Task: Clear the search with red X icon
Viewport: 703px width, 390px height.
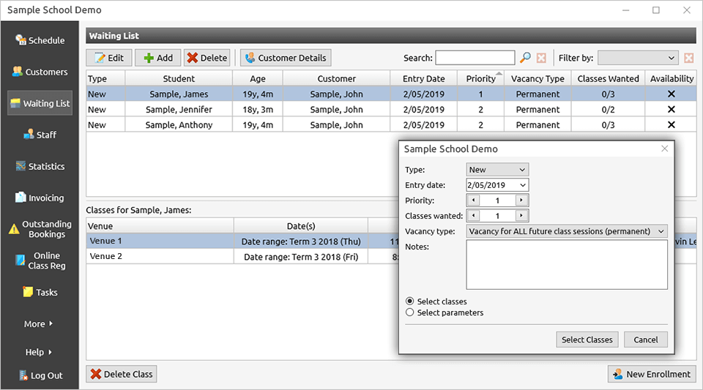Action: [x=541, y=58]
